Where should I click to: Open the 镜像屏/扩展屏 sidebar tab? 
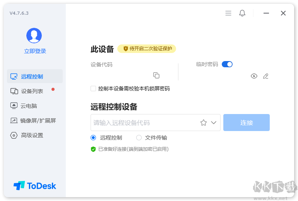click(35, 121)
